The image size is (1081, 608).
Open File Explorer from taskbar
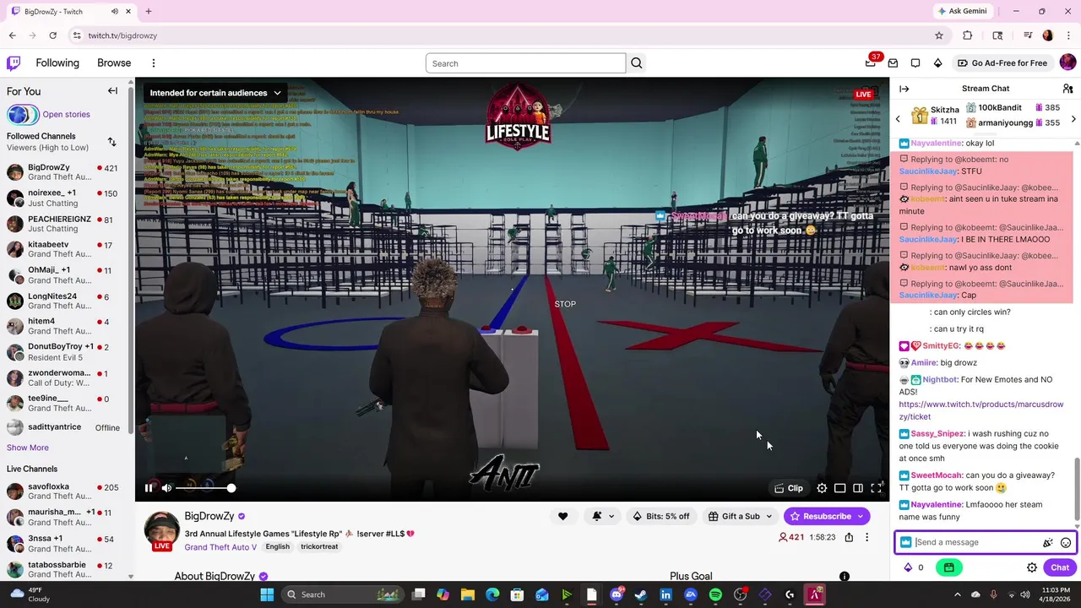point(468,594)
